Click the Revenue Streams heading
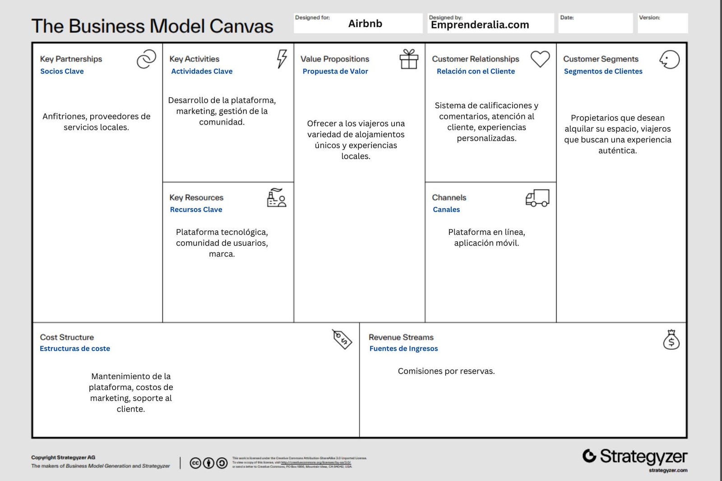Viewport: 722px width, 481px height. [401, 337]
